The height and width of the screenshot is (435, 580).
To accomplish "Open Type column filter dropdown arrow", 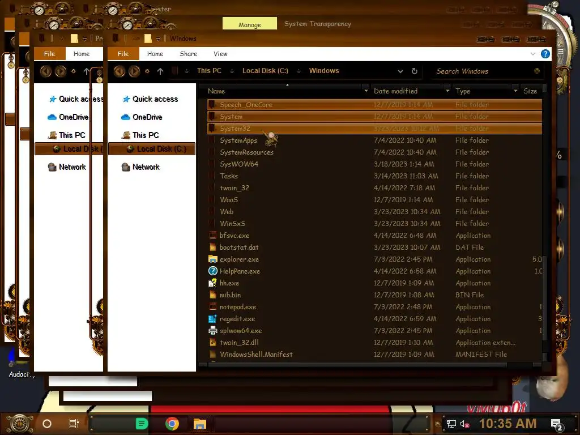I will (515, 91).
